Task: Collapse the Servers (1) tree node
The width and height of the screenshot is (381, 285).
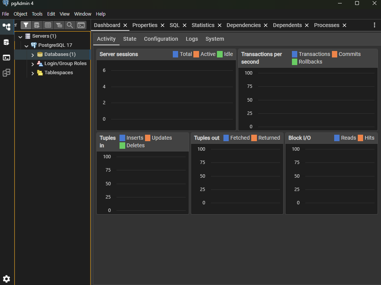Action: (21, 37)
